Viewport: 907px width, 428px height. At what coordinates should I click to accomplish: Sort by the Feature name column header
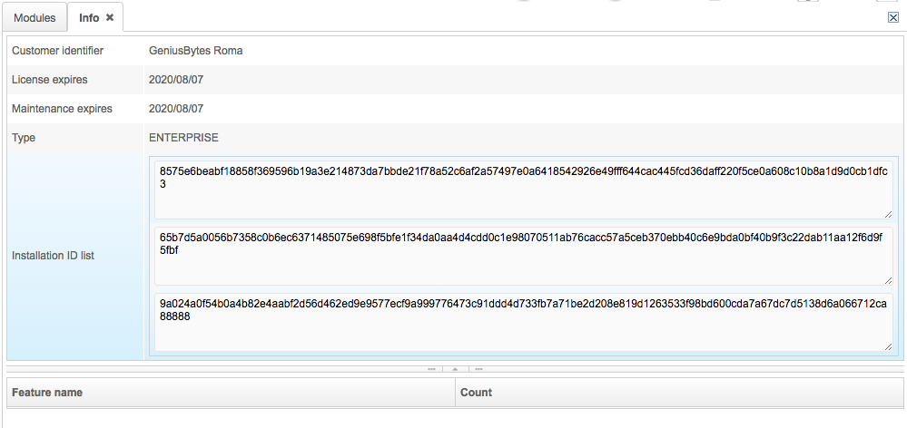coord(231,393)
